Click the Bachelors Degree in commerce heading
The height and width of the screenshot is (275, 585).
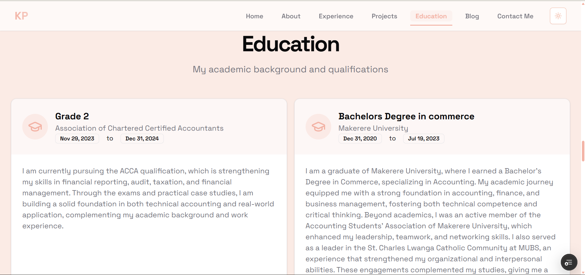(x=406, y=116)
